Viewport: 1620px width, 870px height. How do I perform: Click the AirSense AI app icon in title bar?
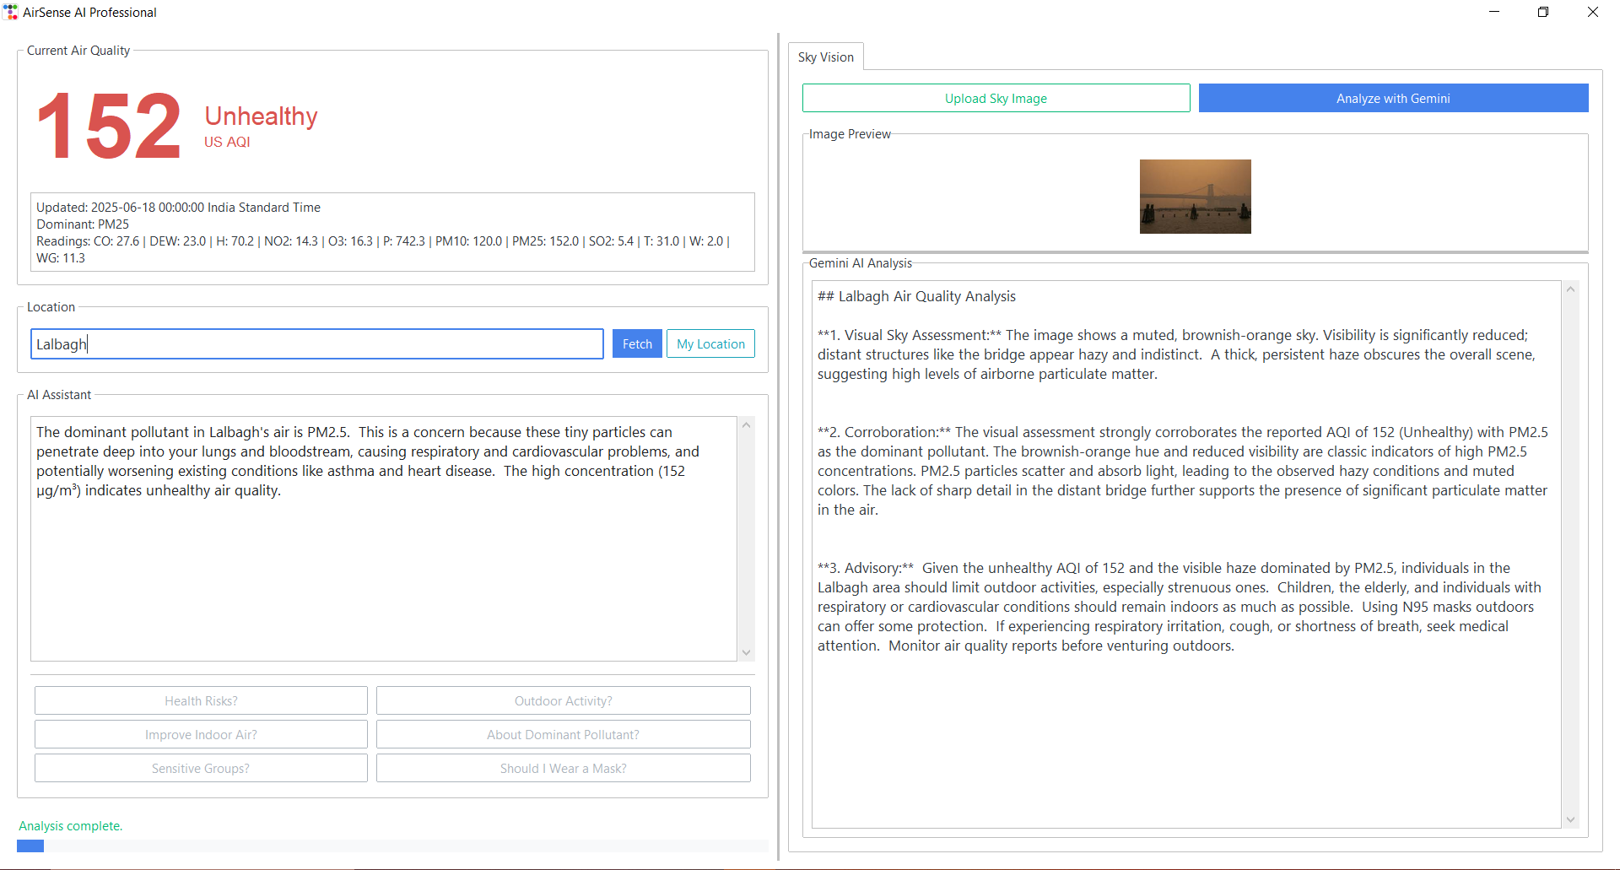click(x=10, y=12)
